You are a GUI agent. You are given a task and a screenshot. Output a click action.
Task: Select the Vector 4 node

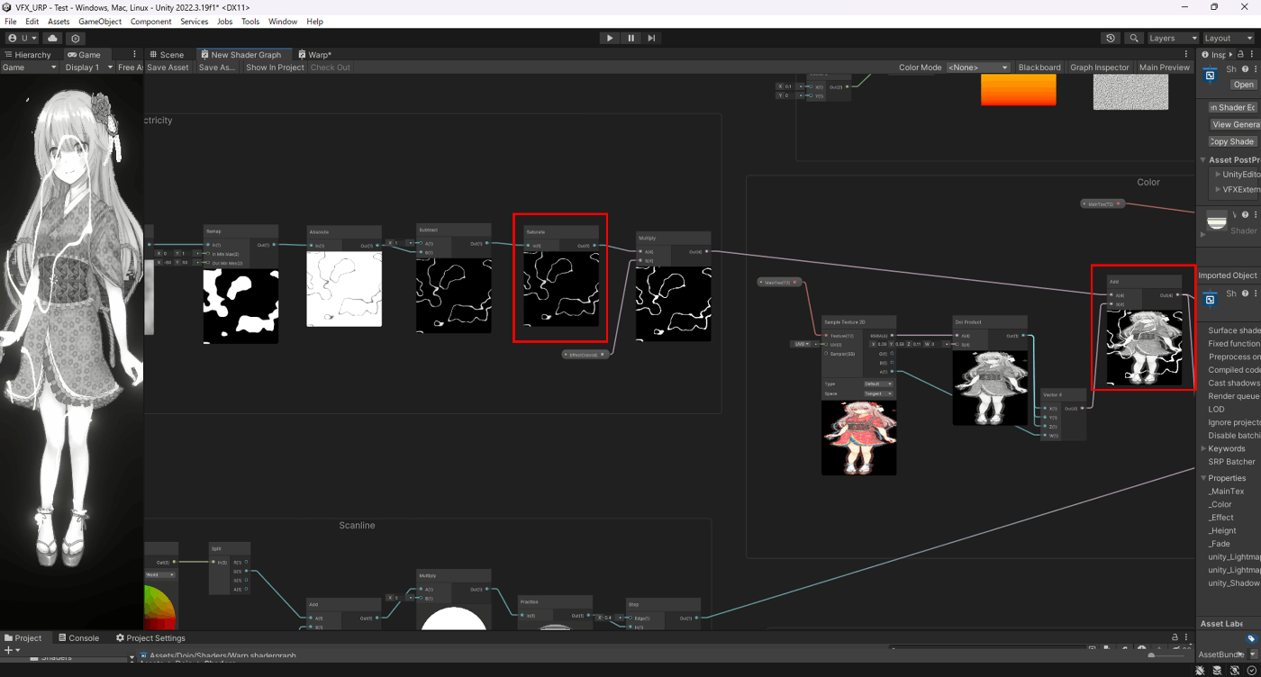[x=1062, y=414]
